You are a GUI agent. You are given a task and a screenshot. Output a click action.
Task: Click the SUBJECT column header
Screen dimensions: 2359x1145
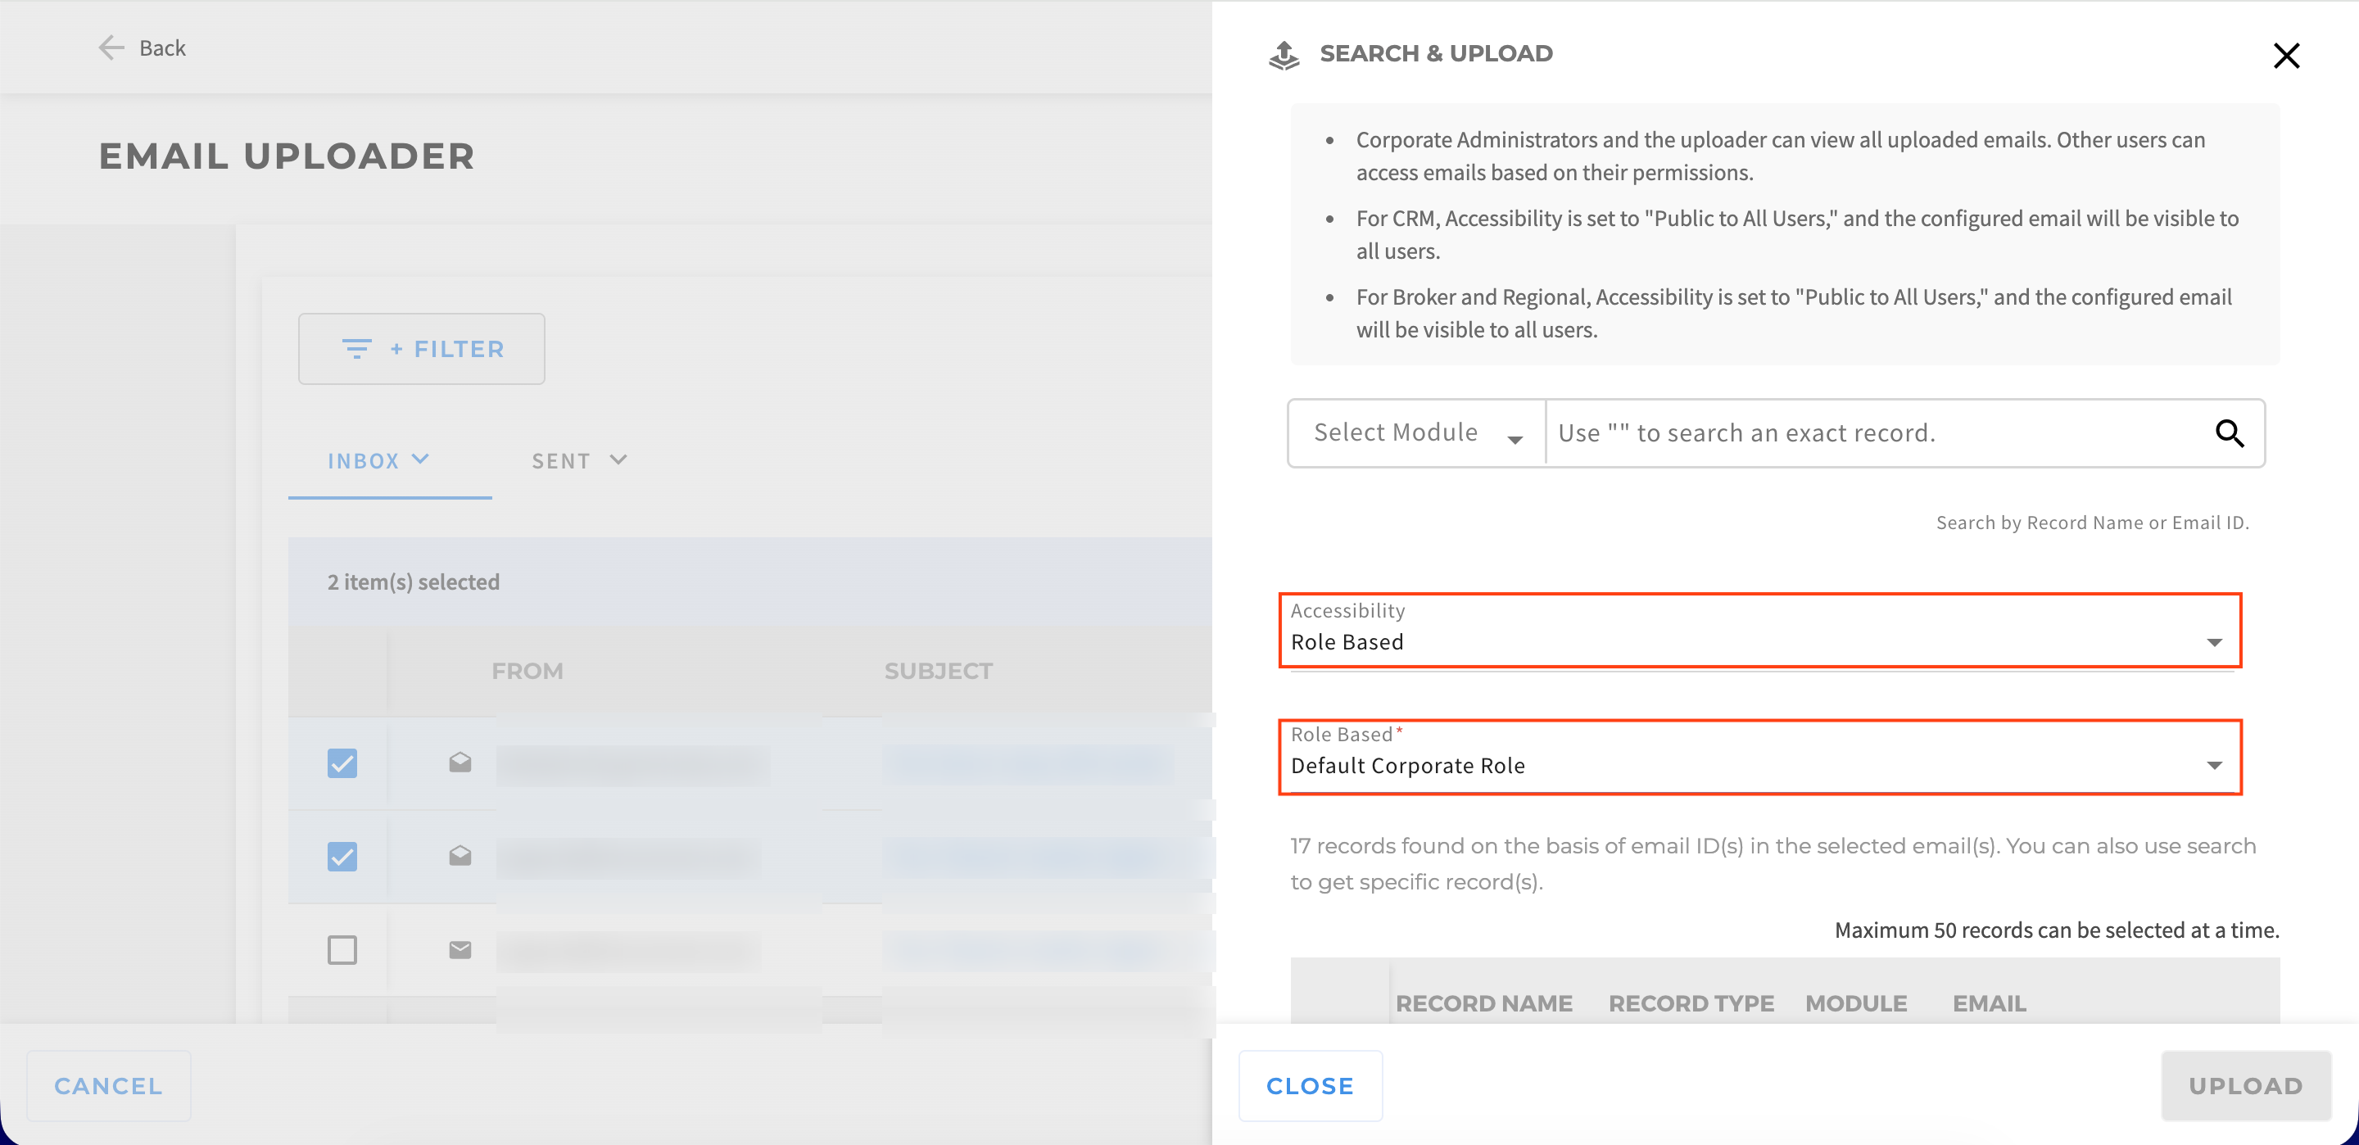point(939,672)
